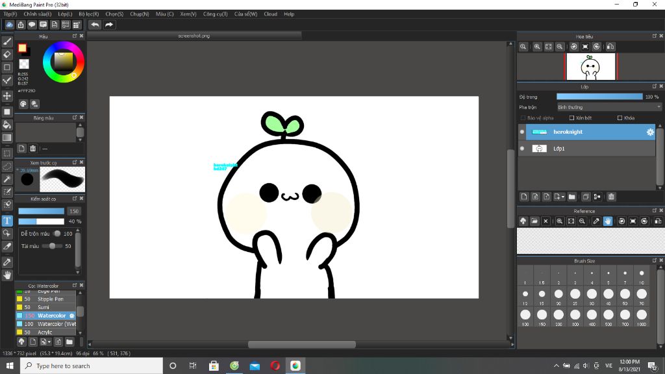Viewport: 665px width, 374px height.
Task: Open the Công cụ(T) menu
Action: (215, 14)
